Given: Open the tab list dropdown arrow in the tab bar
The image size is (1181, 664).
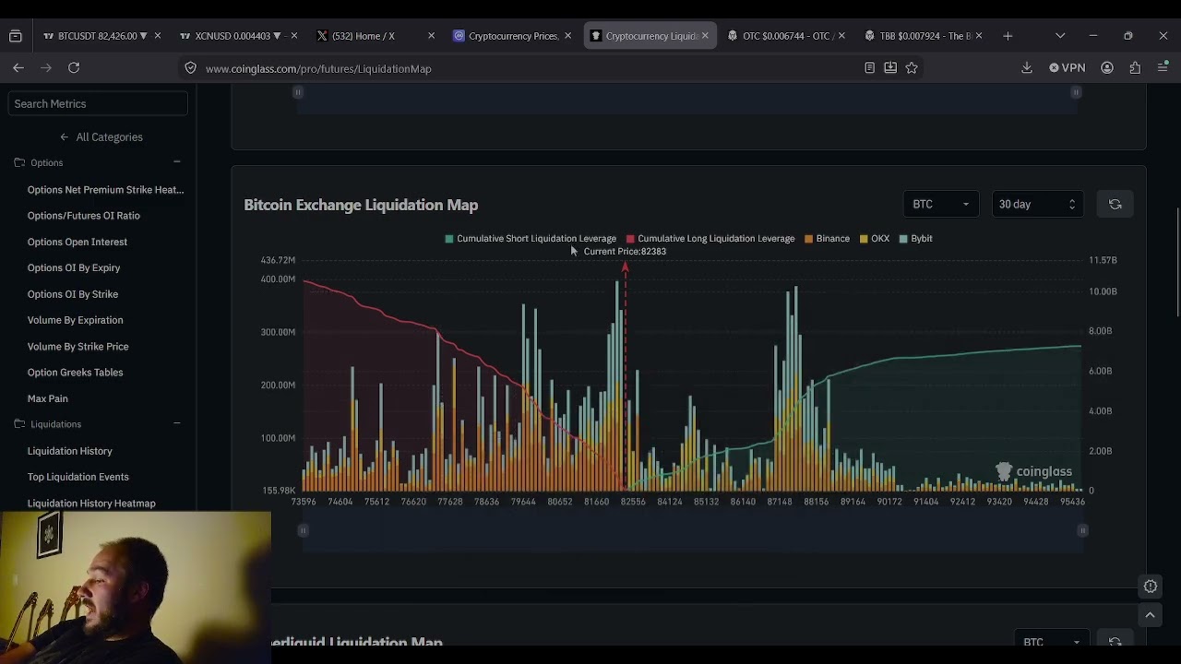Looking at the screenshot, I should pos(1060,35).
